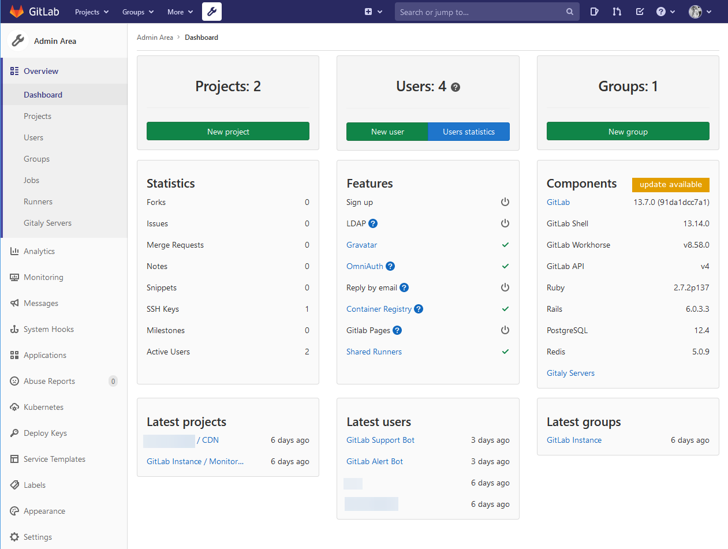Click the merge requests icon in the top bar
The height and width of the screenshot is (549, 728).
[617, 12]
